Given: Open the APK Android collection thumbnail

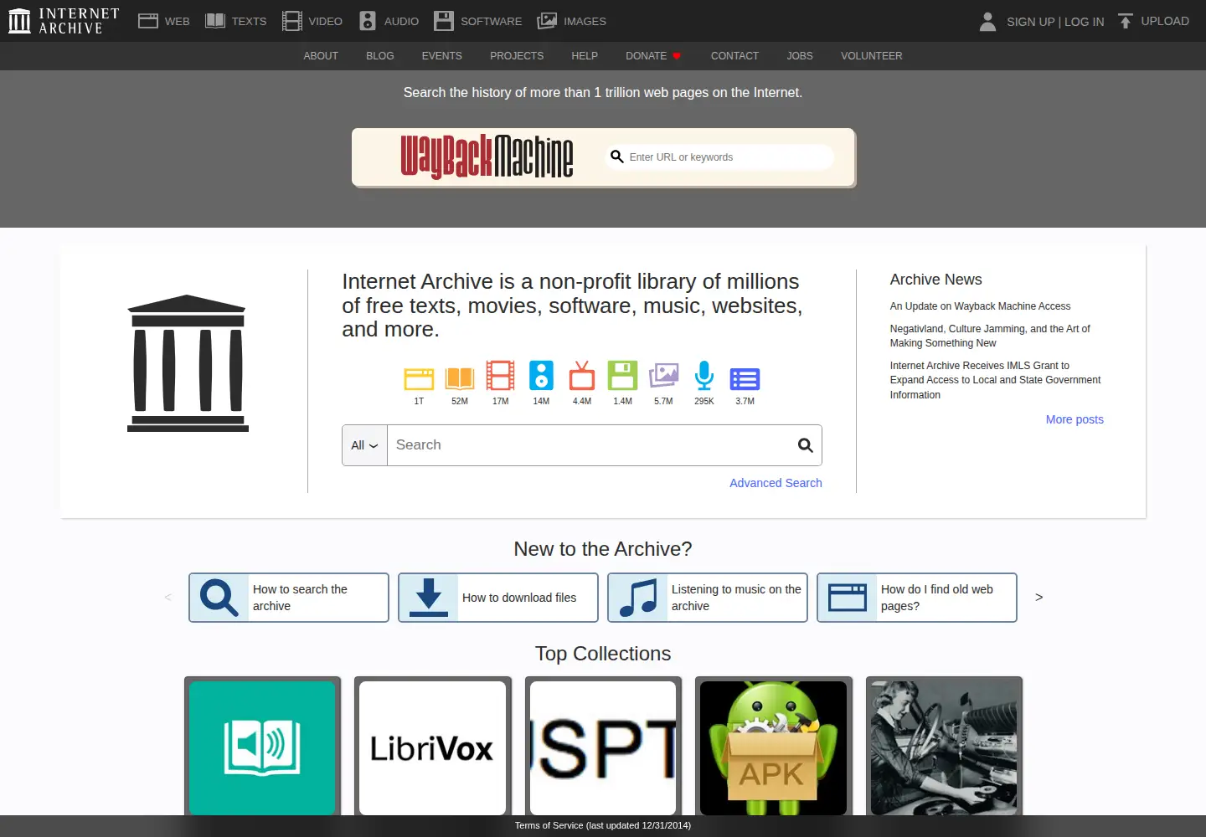Looking at the screenshot, I should click(x=774, y=747).
